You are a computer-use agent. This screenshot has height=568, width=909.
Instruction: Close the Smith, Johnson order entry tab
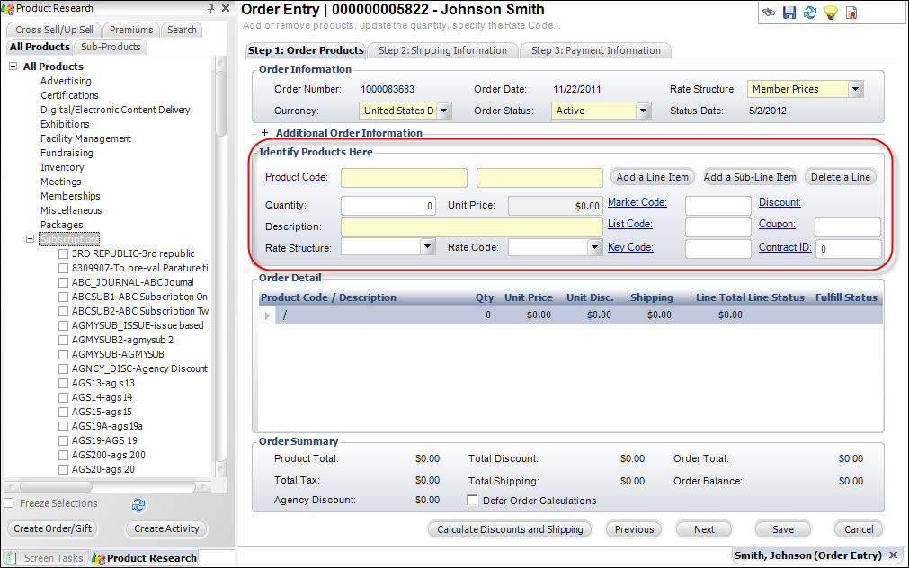tap(893, 555)
